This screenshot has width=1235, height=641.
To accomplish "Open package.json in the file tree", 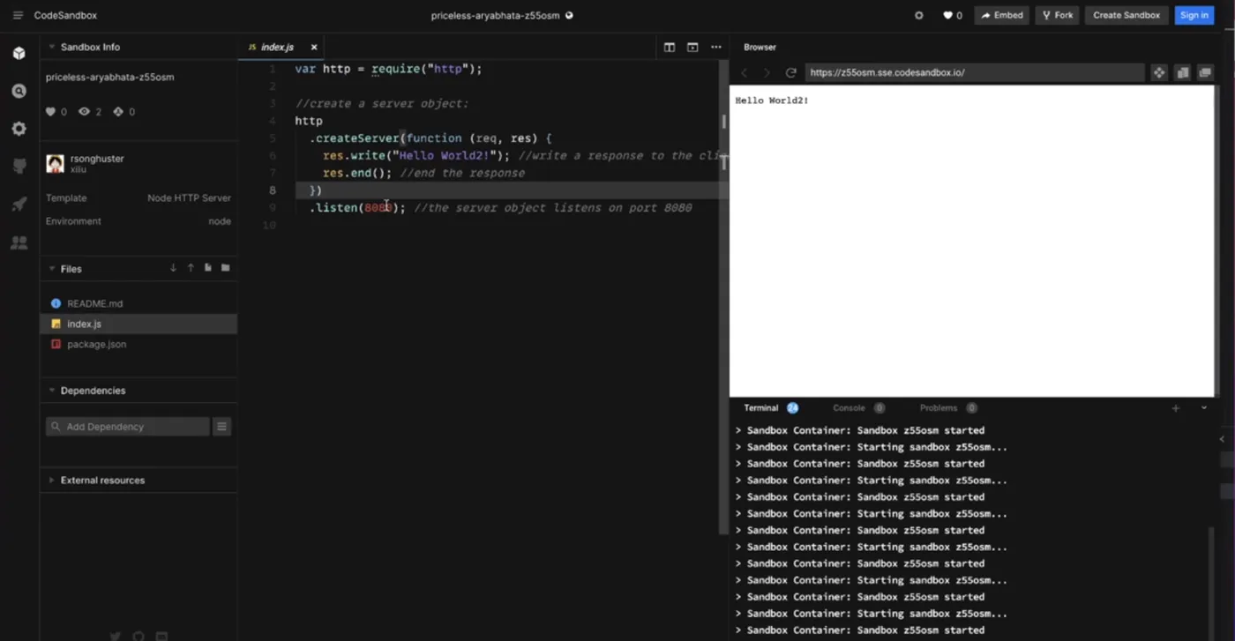I will click(138, 344).
